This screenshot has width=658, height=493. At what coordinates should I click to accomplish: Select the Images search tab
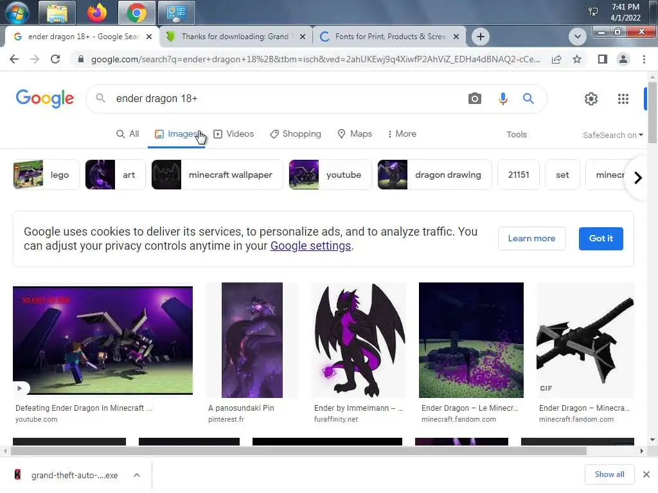pyautogui.click(x=176, y=134)
